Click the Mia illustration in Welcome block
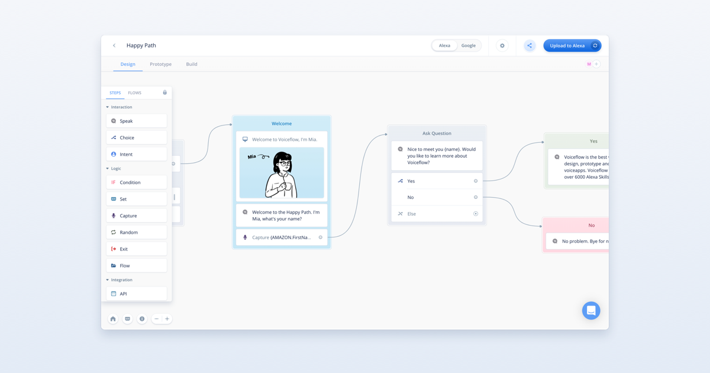The image size is (710, 373). [x=282, y=173]
